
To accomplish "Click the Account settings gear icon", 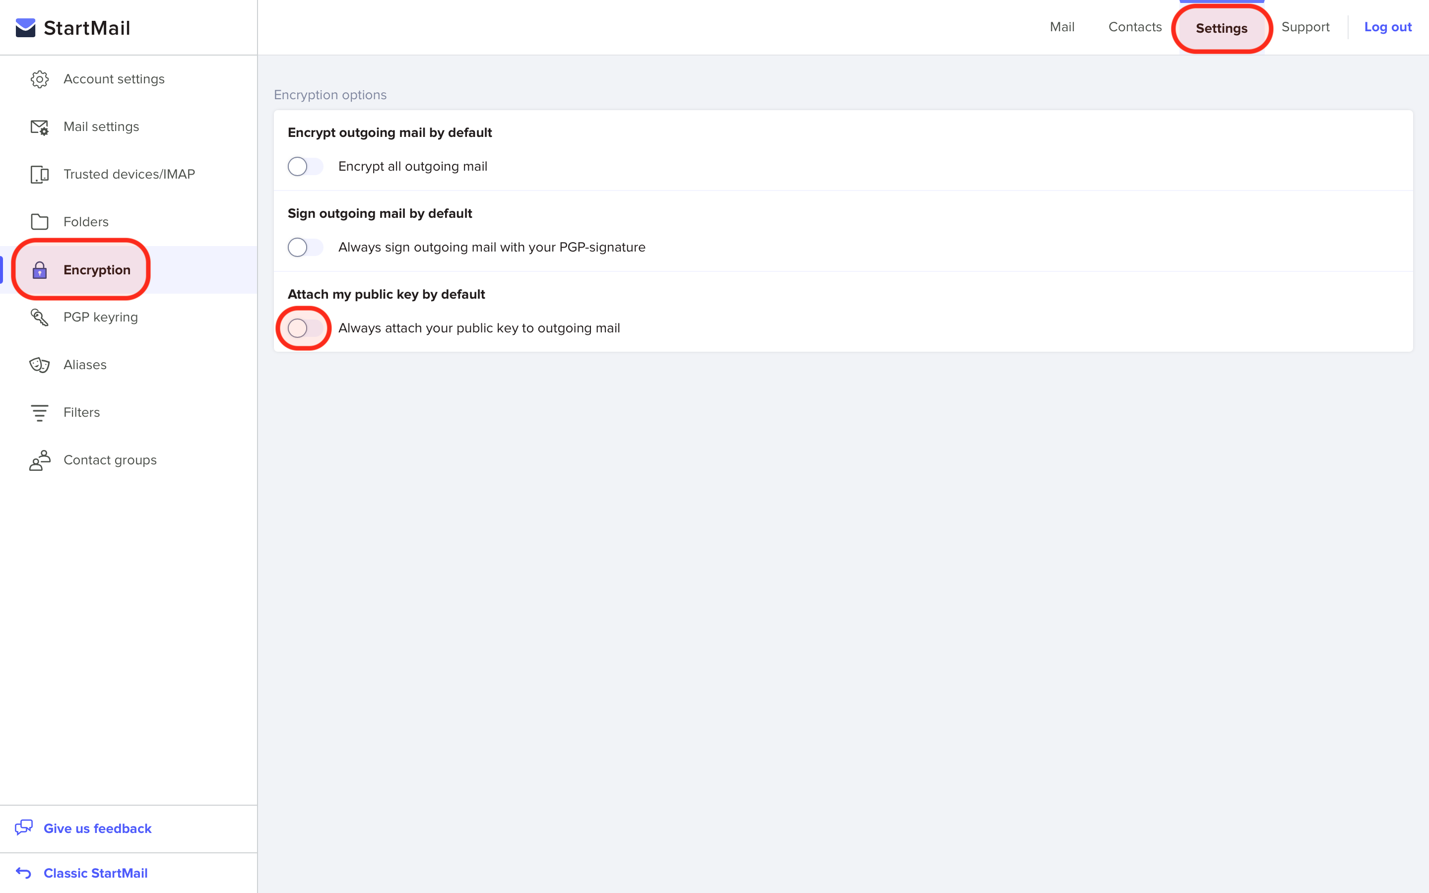I will (40, 79).
